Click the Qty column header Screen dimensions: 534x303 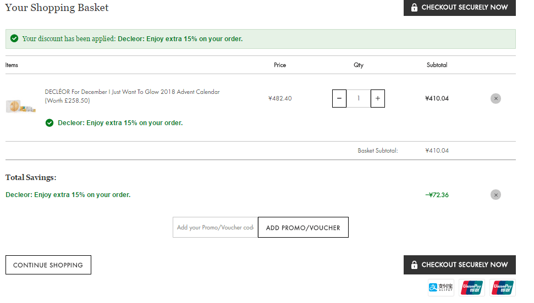pyautogui.click(x=359, y=65)
